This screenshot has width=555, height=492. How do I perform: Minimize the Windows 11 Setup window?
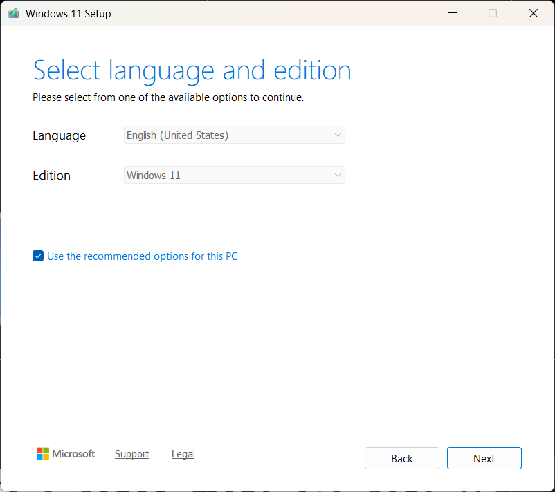click(453, 13)
